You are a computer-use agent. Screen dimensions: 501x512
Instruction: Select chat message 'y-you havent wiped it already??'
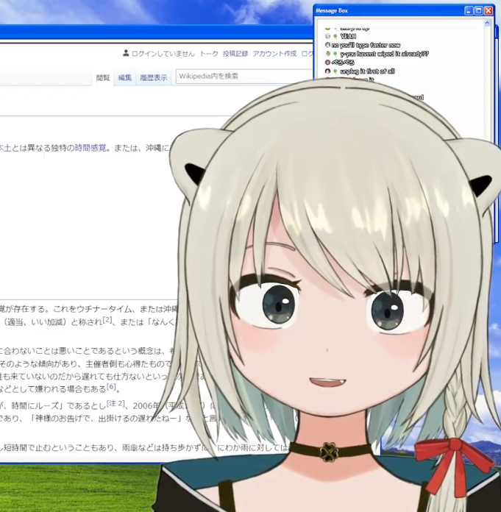[x=385, y=54]
